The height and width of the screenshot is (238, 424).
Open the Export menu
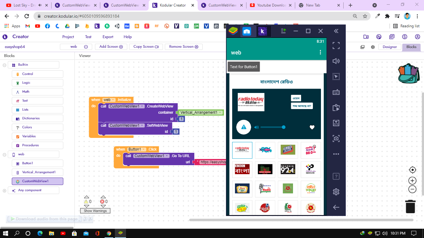pyautogui.click(x=108, y=37)
